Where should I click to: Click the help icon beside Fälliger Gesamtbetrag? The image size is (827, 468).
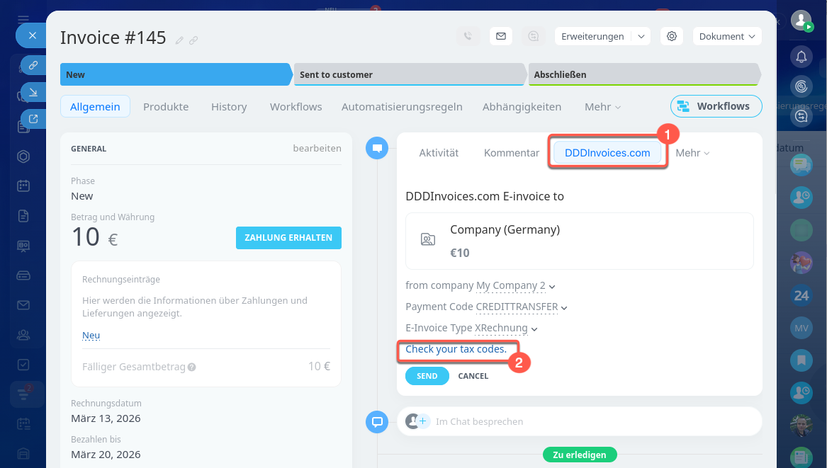coord(192,367)
